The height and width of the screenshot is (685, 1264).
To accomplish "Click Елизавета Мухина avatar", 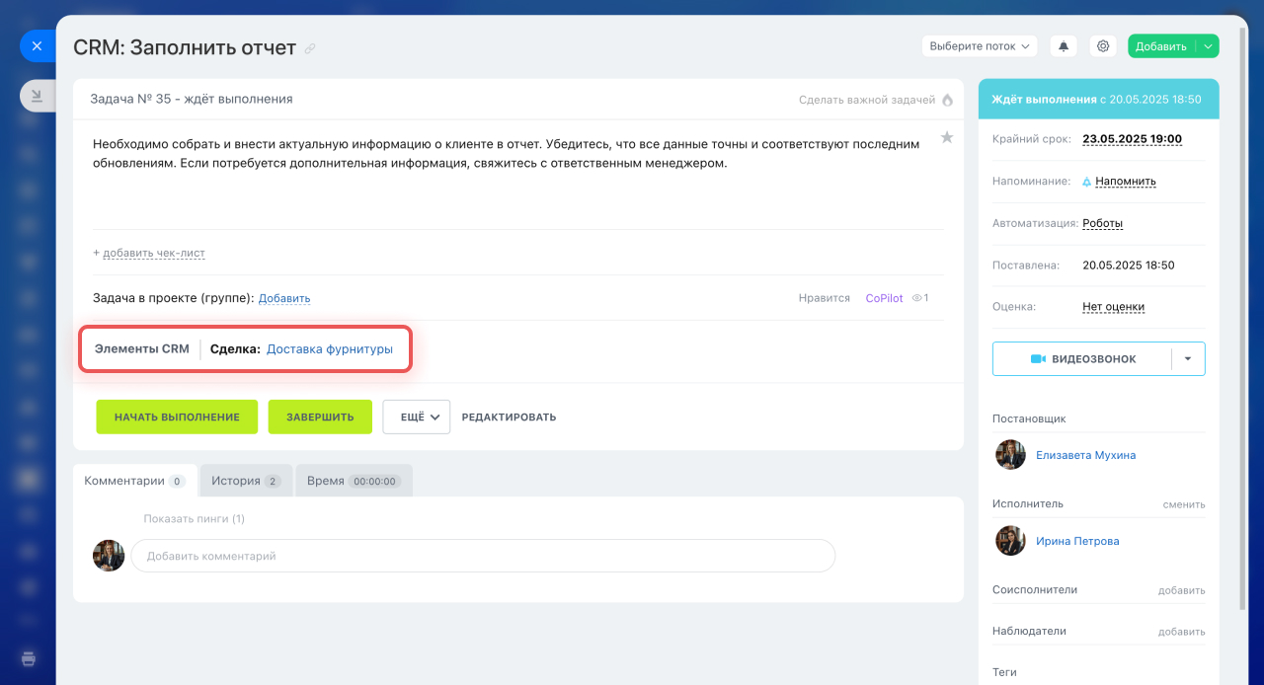I will [1010, 455].
